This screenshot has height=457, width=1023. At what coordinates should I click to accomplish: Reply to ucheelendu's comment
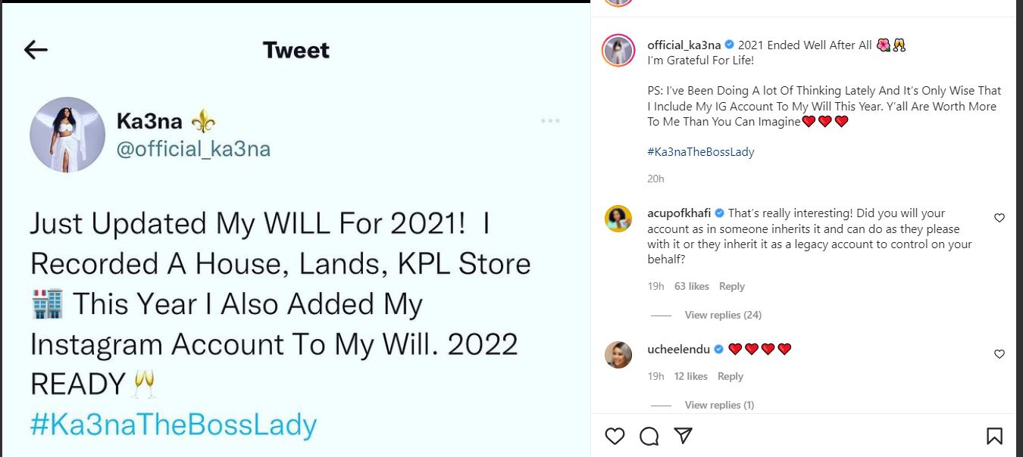(x=730, y=376)
